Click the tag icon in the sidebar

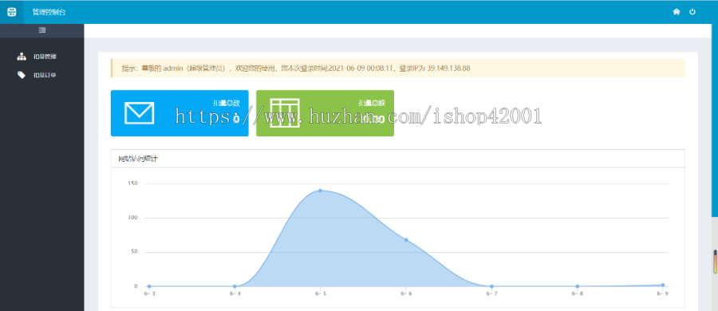(22, 75)
